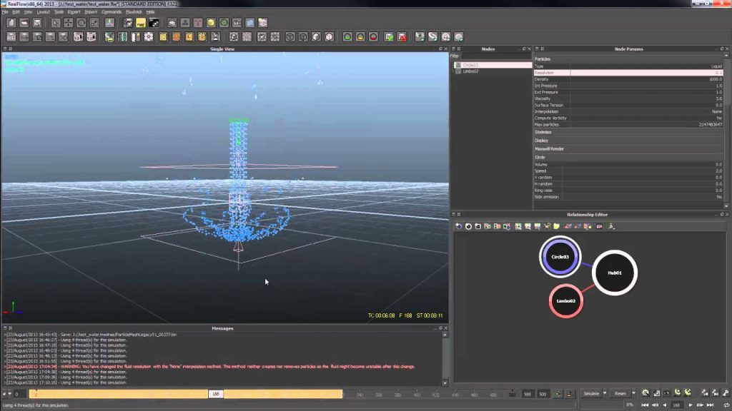Image resolution: width=732 pixels, height=411 pixels.
Task: Click the Circle03 node in Relationship Editor
Action: pyautogui.click(x=560, y=257)
